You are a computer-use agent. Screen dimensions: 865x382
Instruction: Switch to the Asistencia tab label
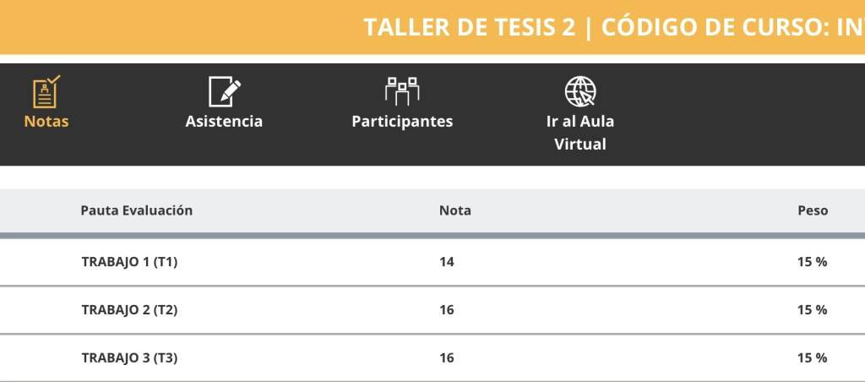click(224, 121)
